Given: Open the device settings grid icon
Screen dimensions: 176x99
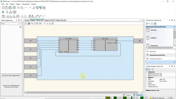Looking at the screenshot, I should click(x=15, y=12).
